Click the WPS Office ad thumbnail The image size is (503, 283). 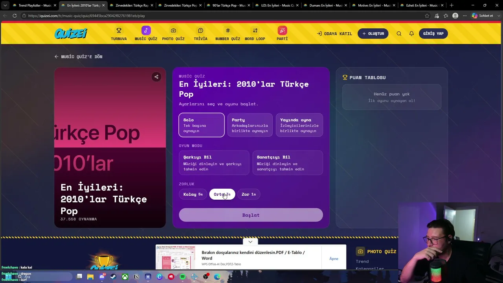tap(176, 257)
